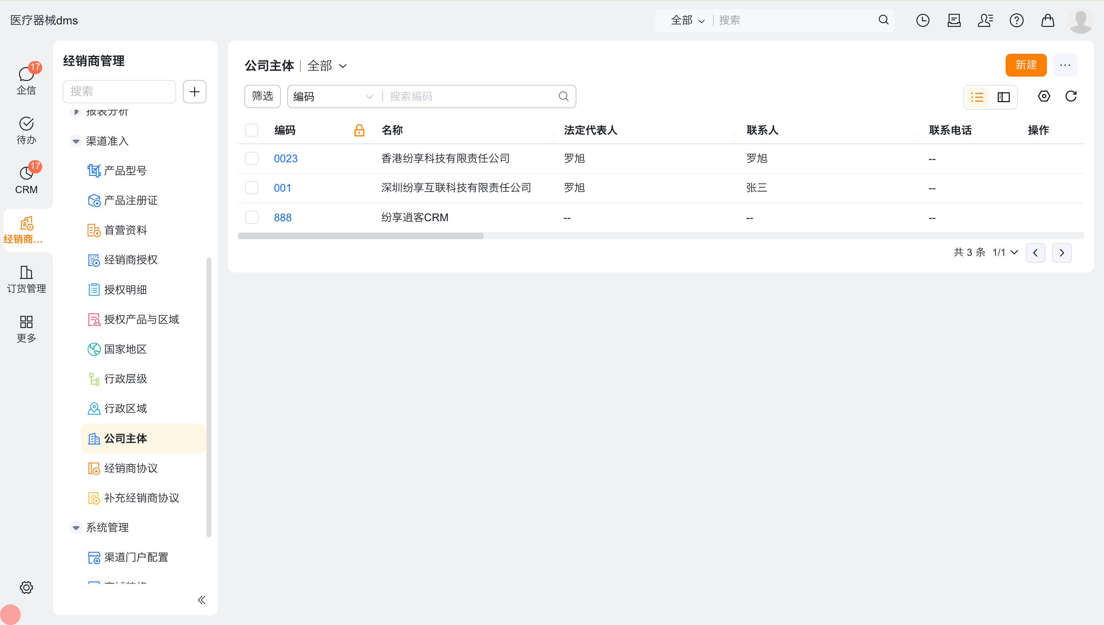This screenshot has width=1104, height=625.
Task: Open the help question mark icon
Action: click(x=1016, y=20)
